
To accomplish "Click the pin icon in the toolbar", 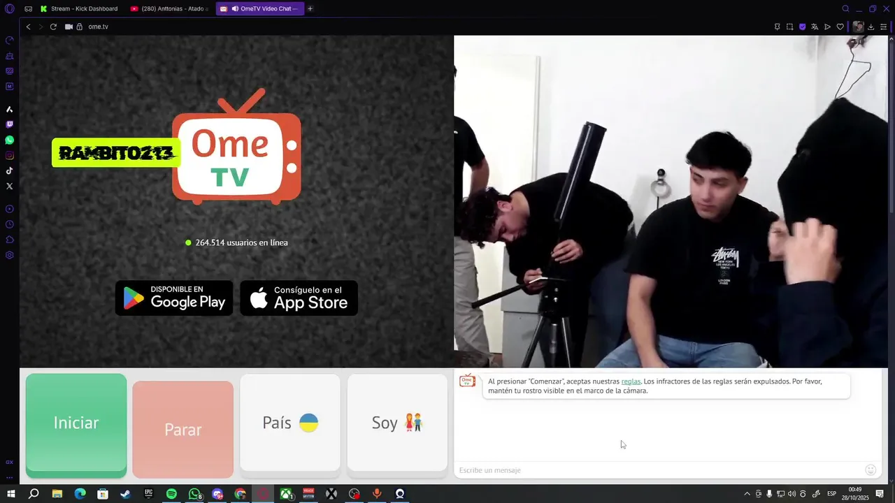I will pos(777,27).
